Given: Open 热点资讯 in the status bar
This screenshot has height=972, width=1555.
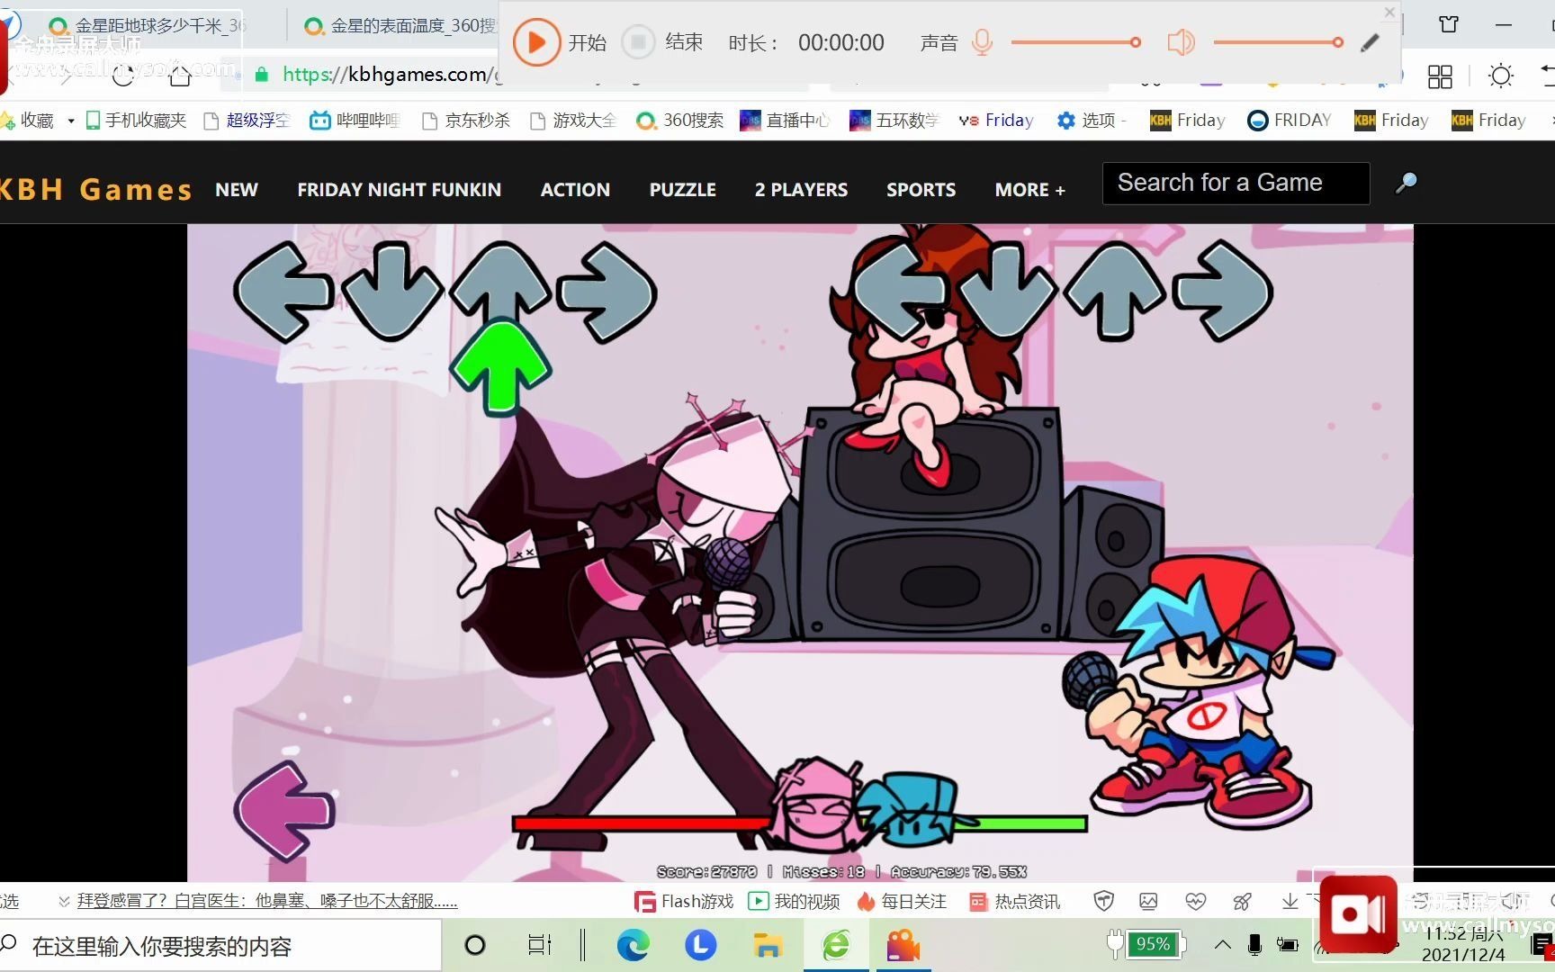Looking at the screenshot, I should [1014, 901].
